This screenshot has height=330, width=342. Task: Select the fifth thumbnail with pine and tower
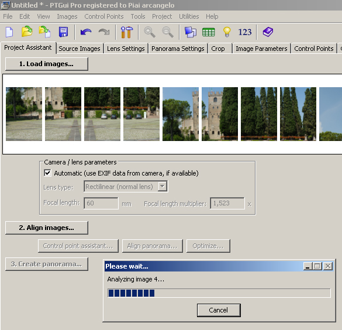pyautogui.click(x=181, y=114)
